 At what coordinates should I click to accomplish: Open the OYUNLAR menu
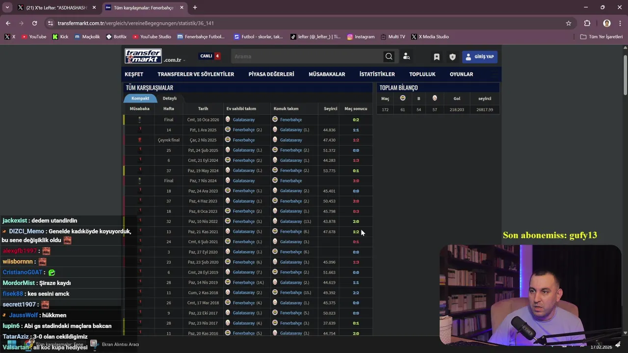[461, 74]
